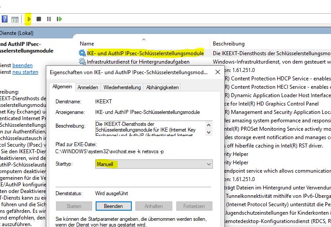Click the disabled Starten button
The width and height of the screenshot is (331, 227).
[x=74, y=206]
